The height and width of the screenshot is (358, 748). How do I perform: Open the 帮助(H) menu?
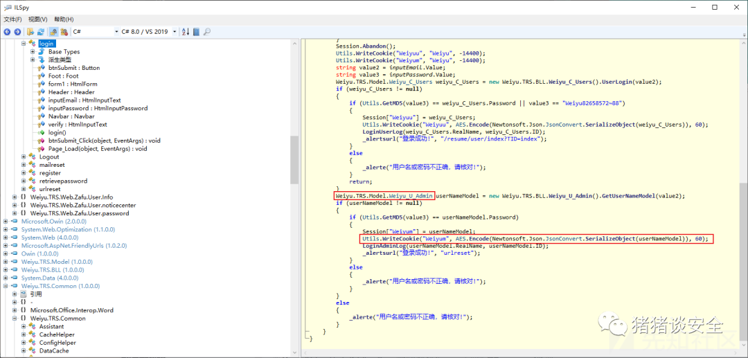pos(64,19)
